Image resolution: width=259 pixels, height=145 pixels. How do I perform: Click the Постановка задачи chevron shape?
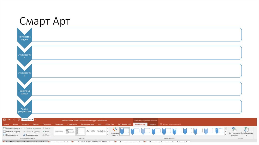click(25, 38)
